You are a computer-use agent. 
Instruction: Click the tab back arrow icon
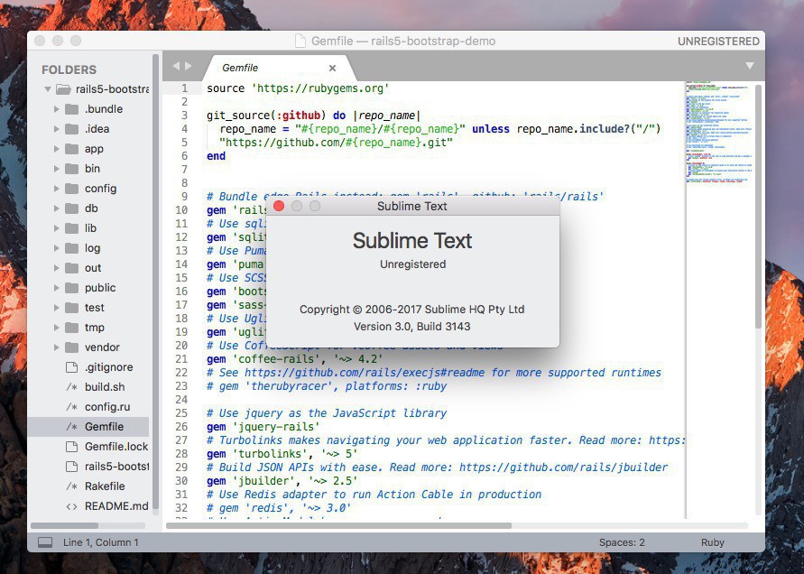click(176, 66)
